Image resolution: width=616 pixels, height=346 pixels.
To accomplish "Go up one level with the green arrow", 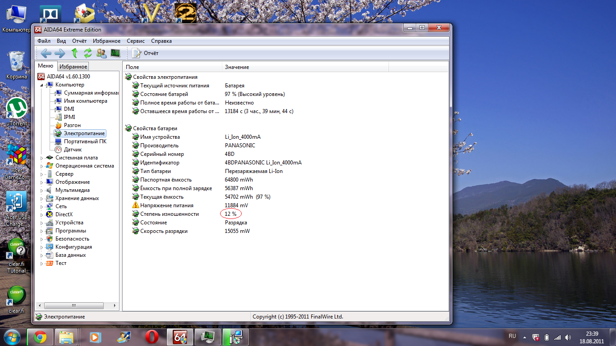I will click(74, 53).
